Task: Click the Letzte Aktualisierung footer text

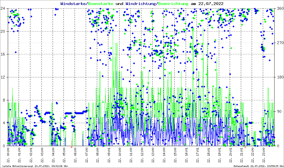Action: click(35, 166)
